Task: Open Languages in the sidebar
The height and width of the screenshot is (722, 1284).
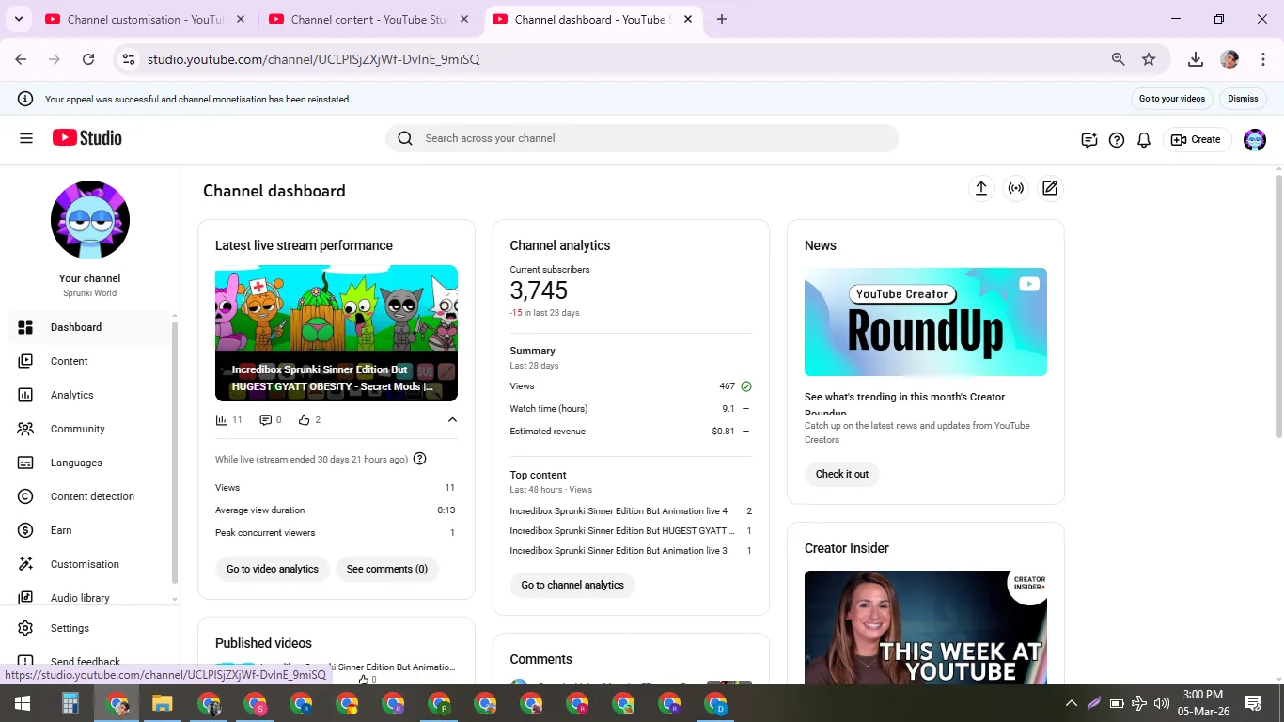Action: [x=90, y=463]
